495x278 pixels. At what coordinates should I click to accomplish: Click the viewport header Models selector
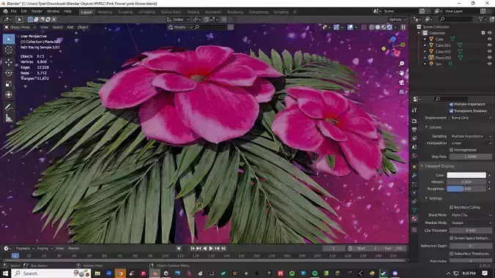click(x=180, y=28)
